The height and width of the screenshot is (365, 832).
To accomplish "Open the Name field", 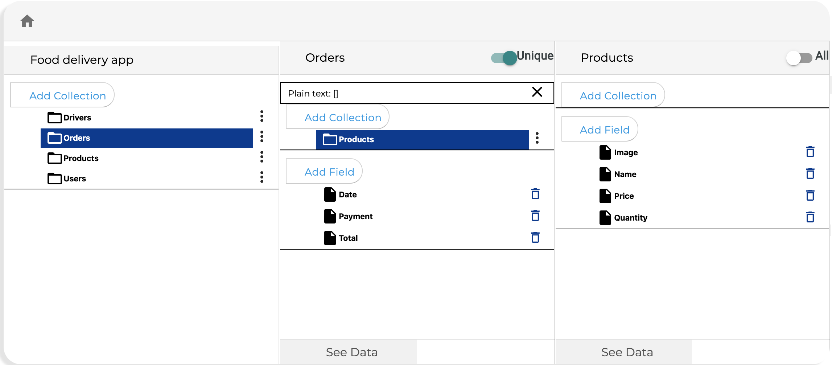I will 618,174.
